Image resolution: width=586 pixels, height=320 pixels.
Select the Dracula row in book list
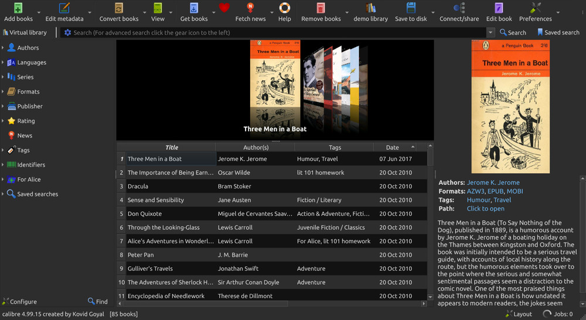pos(272,186)
